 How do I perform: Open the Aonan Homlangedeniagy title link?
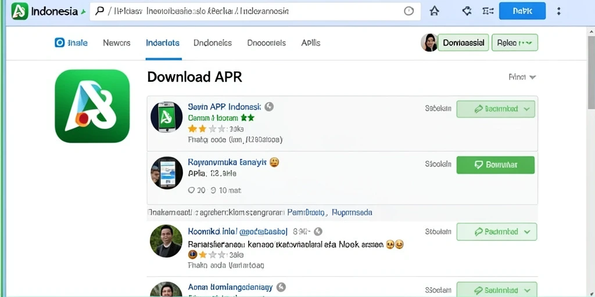(230, 287)
